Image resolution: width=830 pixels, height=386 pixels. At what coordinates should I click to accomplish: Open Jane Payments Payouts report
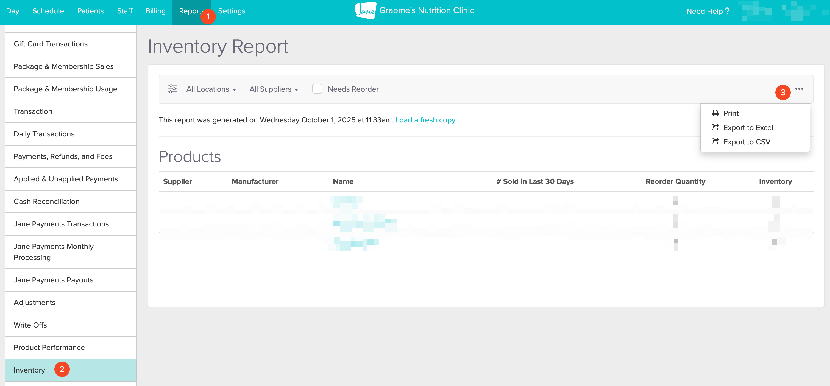53,280
